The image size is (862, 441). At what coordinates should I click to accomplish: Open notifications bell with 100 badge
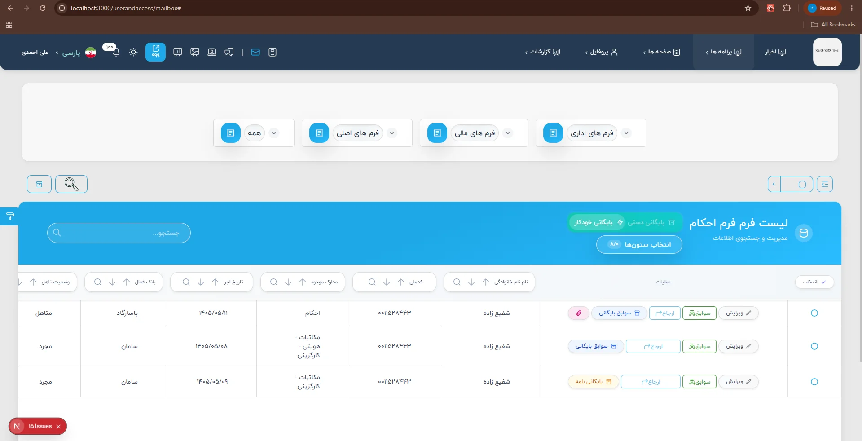(116, 51)
